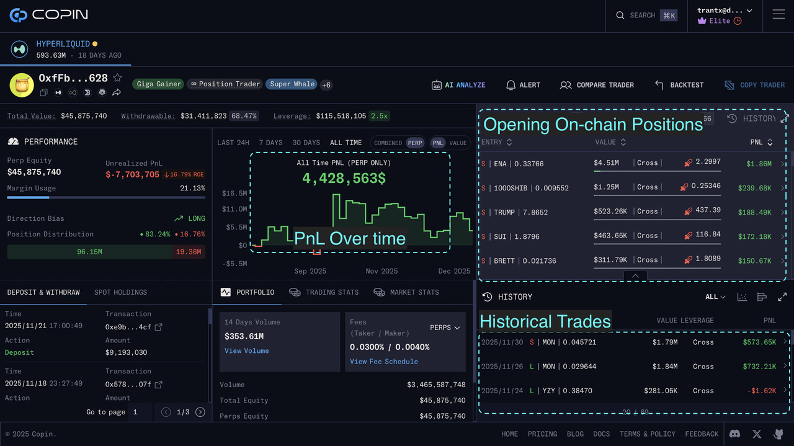This screenshot has height=446, width=794.
Task: Toggle chart to Value display
Action: (458, 143)
